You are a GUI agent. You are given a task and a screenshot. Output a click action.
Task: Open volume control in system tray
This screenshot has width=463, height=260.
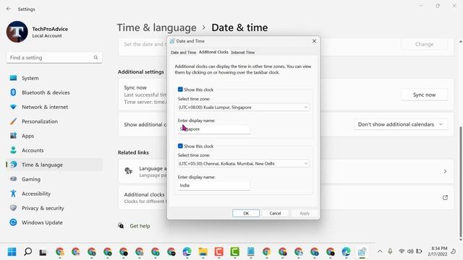pos(410,251)
